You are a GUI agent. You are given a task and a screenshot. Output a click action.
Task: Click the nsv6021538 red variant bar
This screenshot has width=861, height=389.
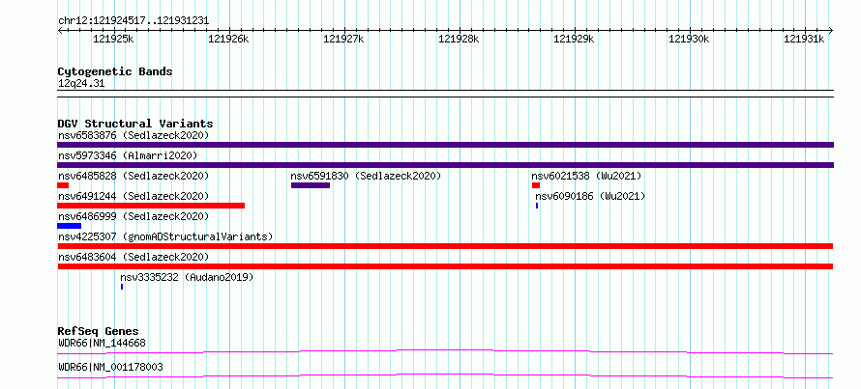click(536, 185)
